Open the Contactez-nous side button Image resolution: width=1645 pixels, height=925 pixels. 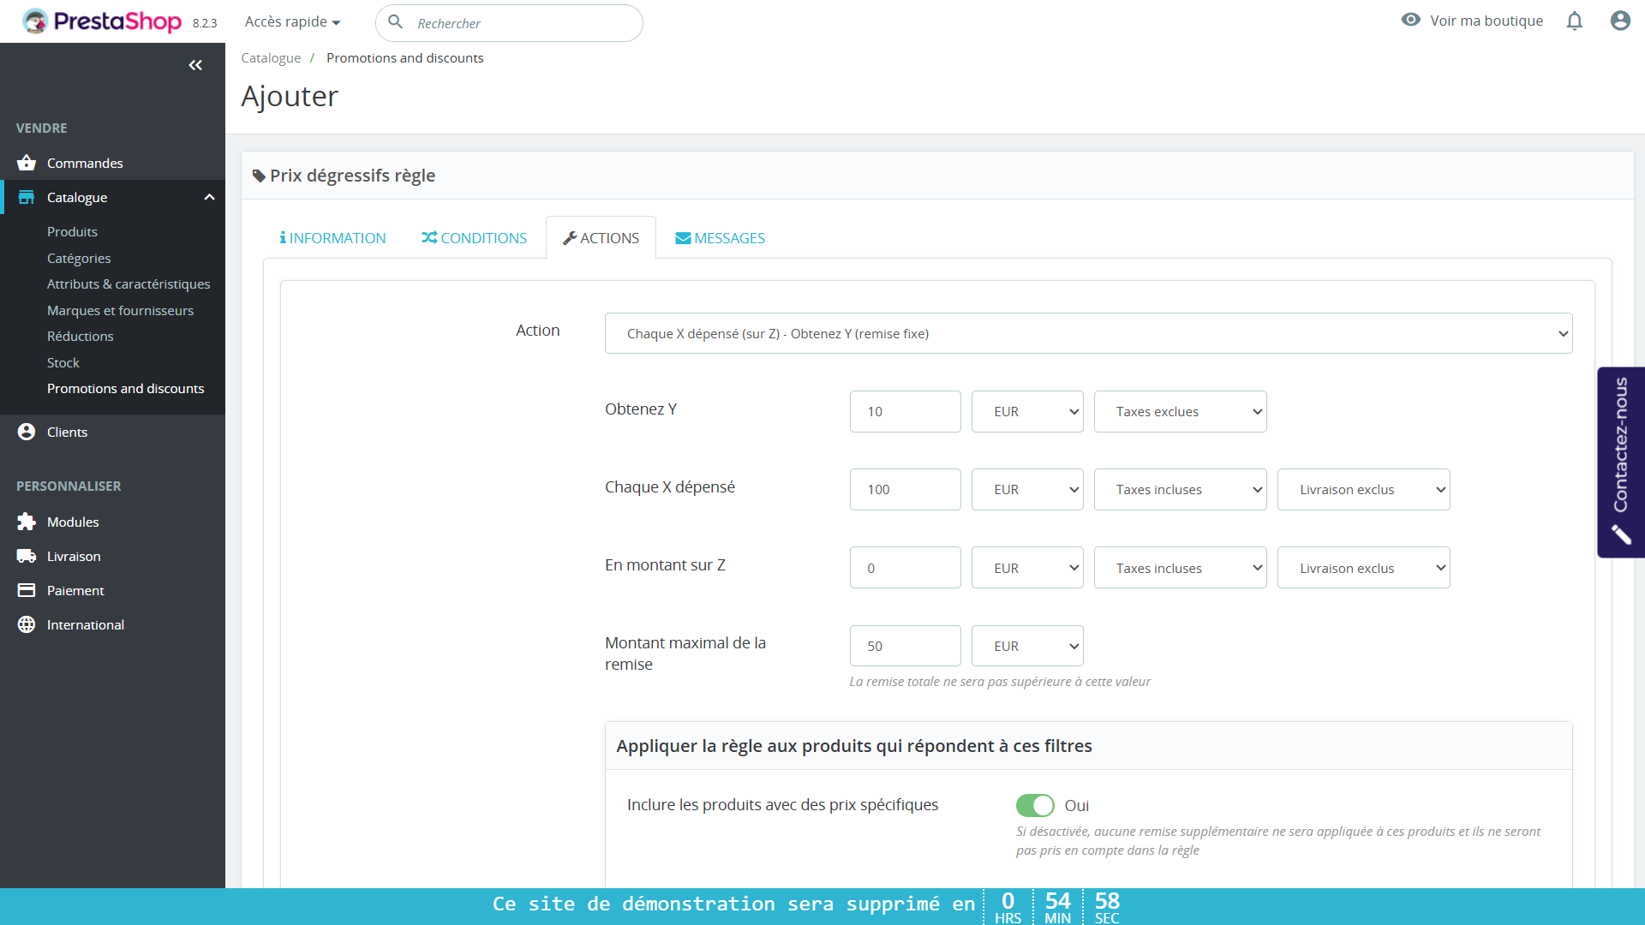[x=1620, y=462]
